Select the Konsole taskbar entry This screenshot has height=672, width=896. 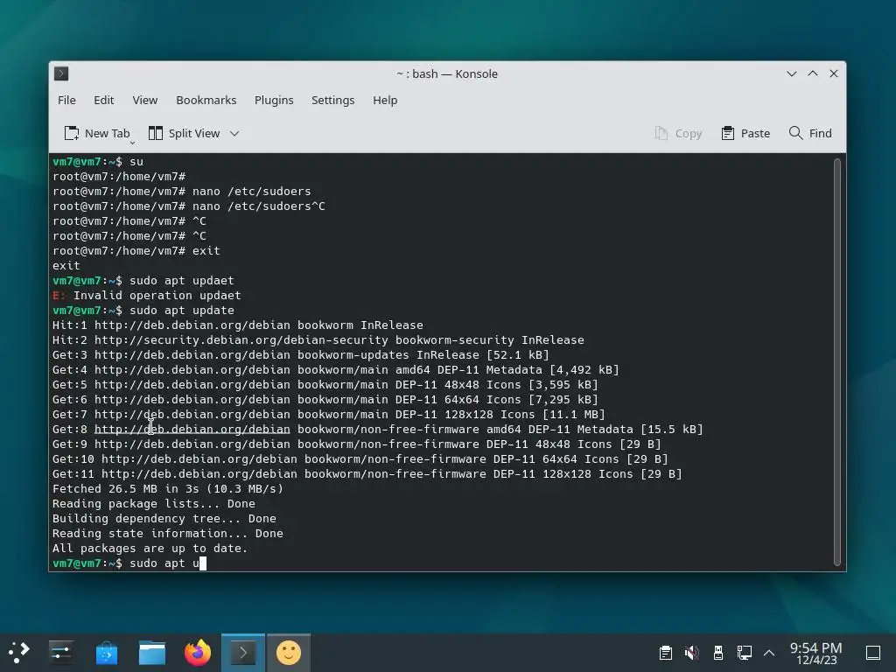point(243,653)
